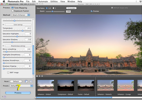Click the Temperature value field

(x=28, y=28)
